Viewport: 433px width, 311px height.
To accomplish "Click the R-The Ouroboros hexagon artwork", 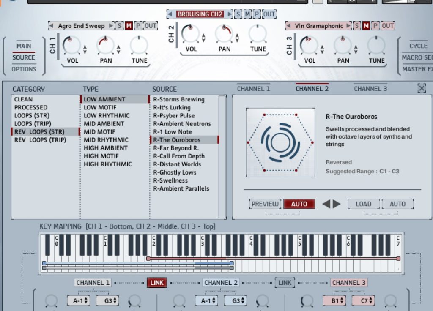I will [x=280, y=142].
